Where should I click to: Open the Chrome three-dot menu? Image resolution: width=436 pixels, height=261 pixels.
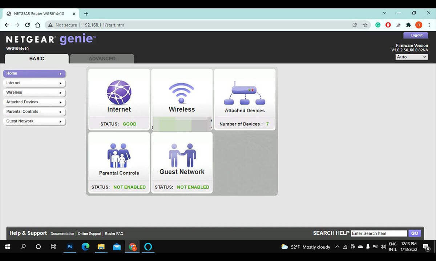(429, 25)
